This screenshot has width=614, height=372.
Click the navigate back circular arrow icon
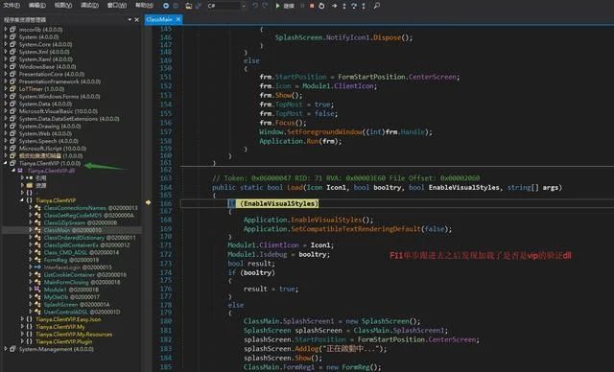click(166, 6)
